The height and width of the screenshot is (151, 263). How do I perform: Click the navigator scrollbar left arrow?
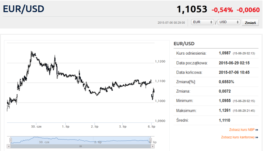[9, 146]
